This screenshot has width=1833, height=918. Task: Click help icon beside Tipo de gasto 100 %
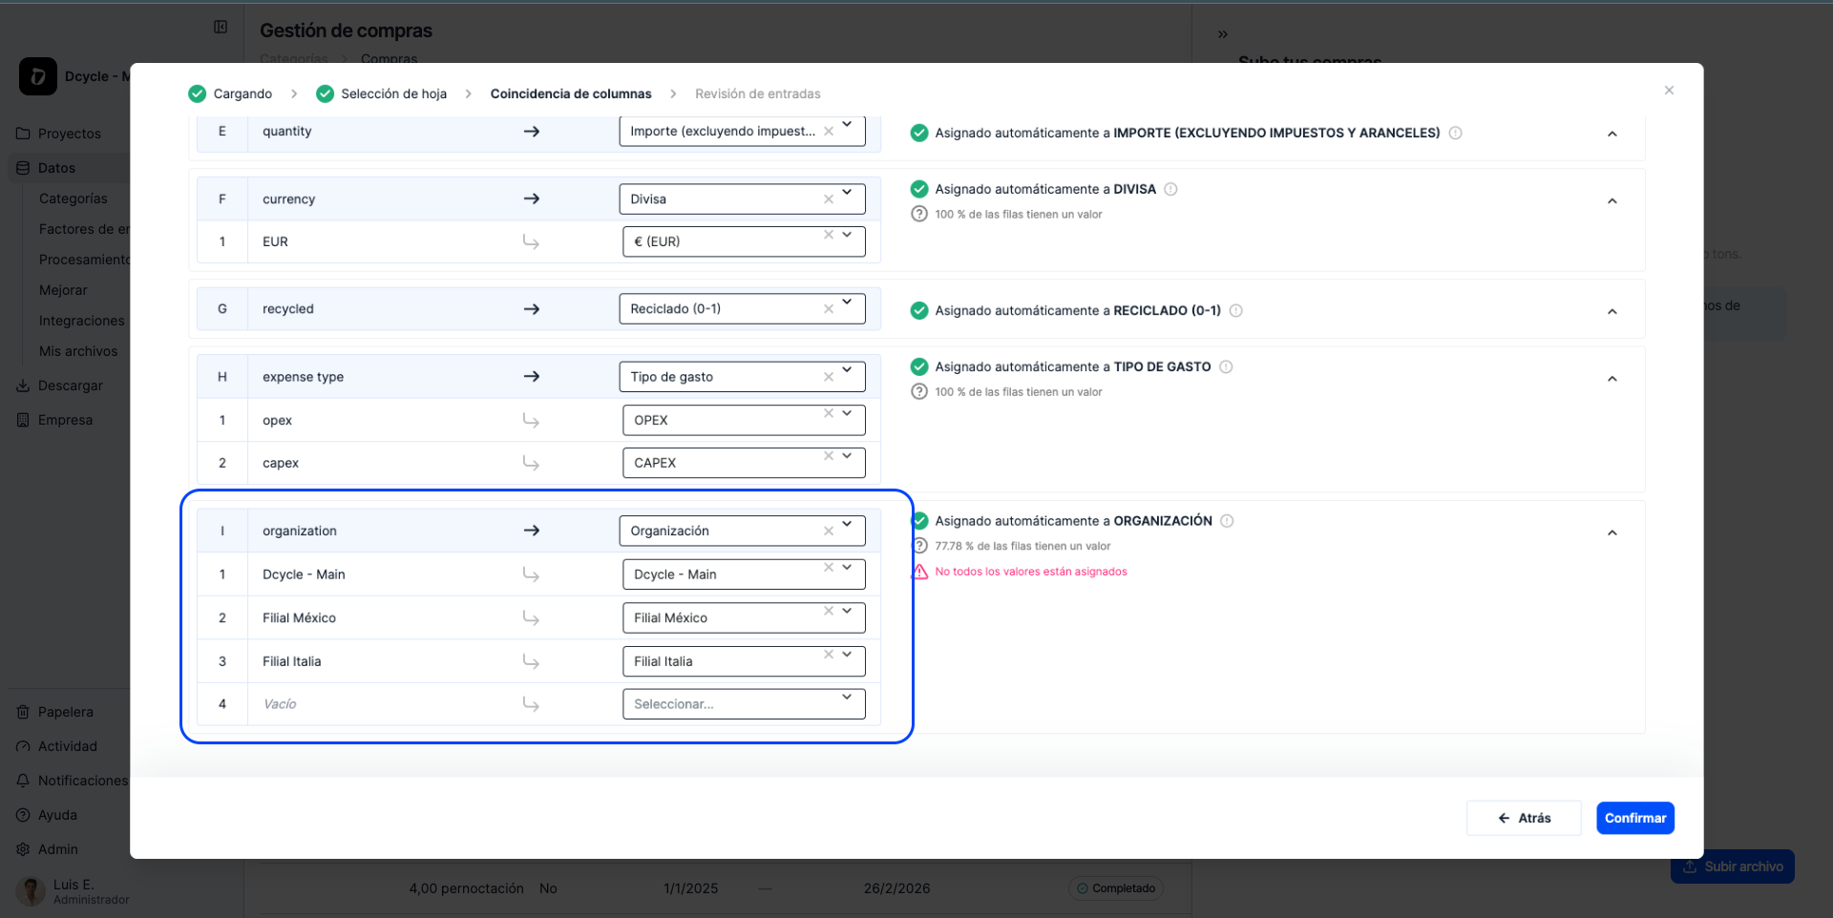coord(919,392)
